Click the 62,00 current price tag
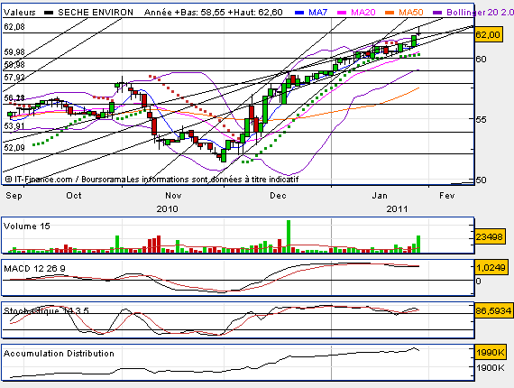 click(488, 34)
